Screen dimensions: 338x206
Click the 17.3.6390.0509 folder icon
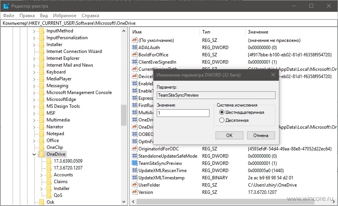coord(49,161)
